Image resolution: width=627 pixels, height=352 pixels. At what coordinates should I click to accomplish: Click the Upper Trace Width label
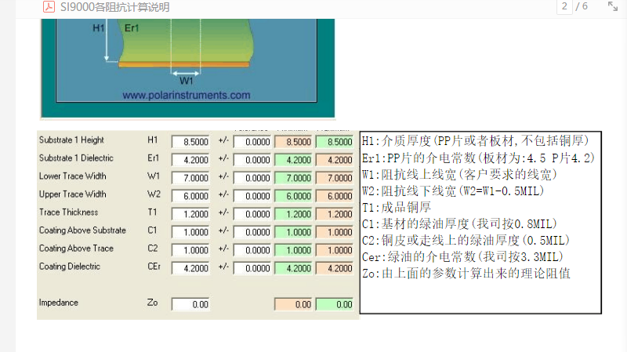point(72,194)
